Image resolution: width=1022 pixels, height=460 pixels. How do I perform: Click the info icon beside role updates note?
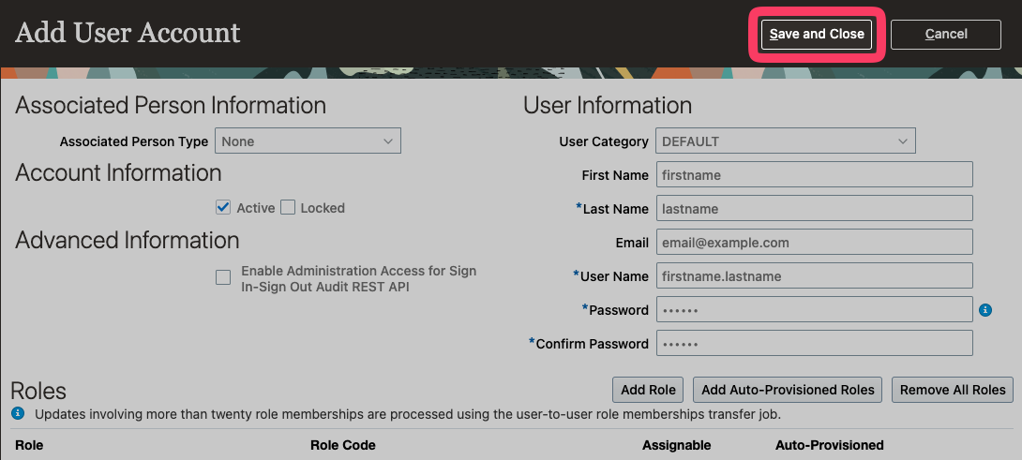pyautogui.click(x=17, y=413)
